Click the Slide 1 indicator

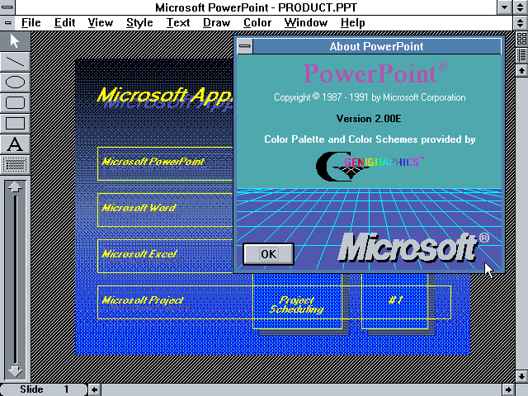44,389
